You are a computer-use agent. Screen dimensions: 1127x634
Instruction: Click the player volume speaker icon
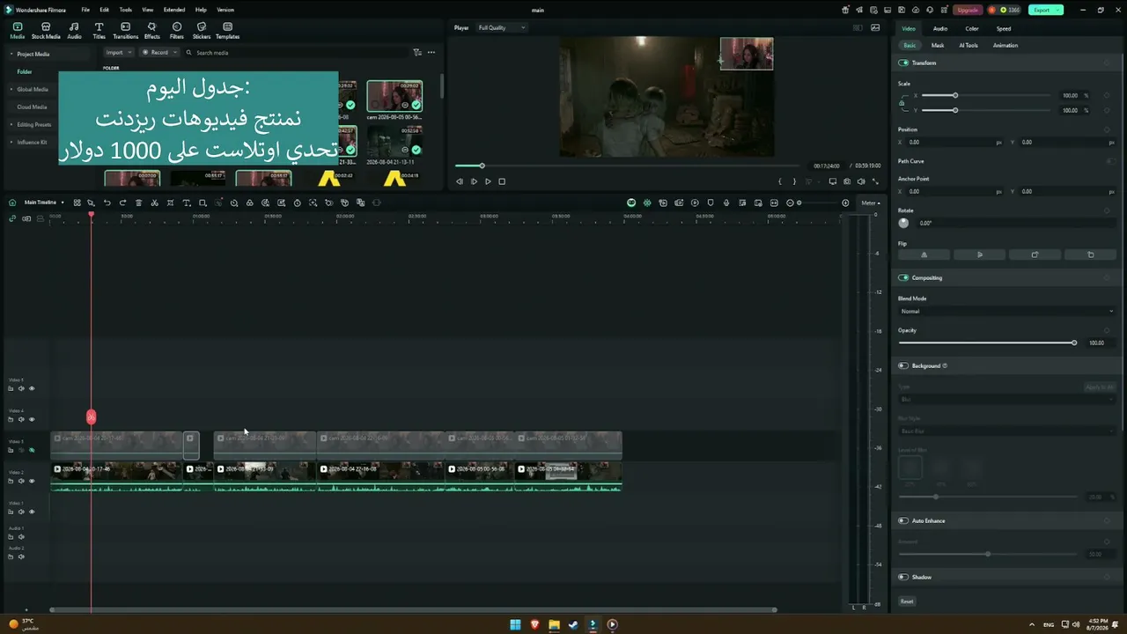(861, 181)
